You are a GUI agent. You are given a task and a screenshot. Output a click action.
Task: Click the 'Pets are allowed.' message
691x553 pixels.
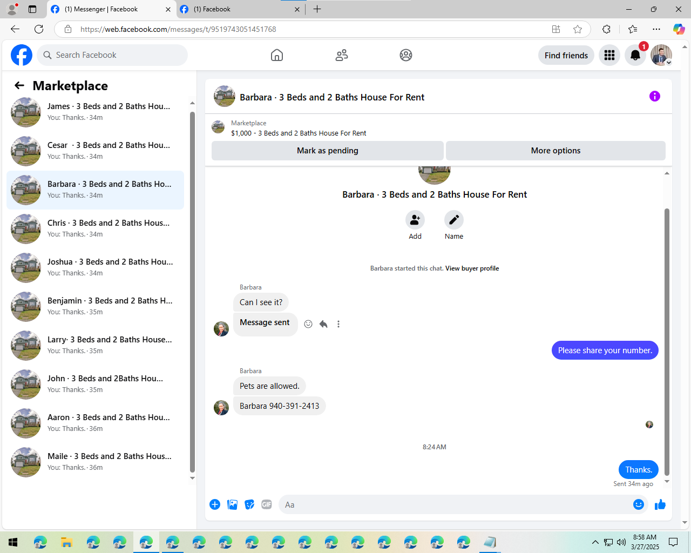269,386
